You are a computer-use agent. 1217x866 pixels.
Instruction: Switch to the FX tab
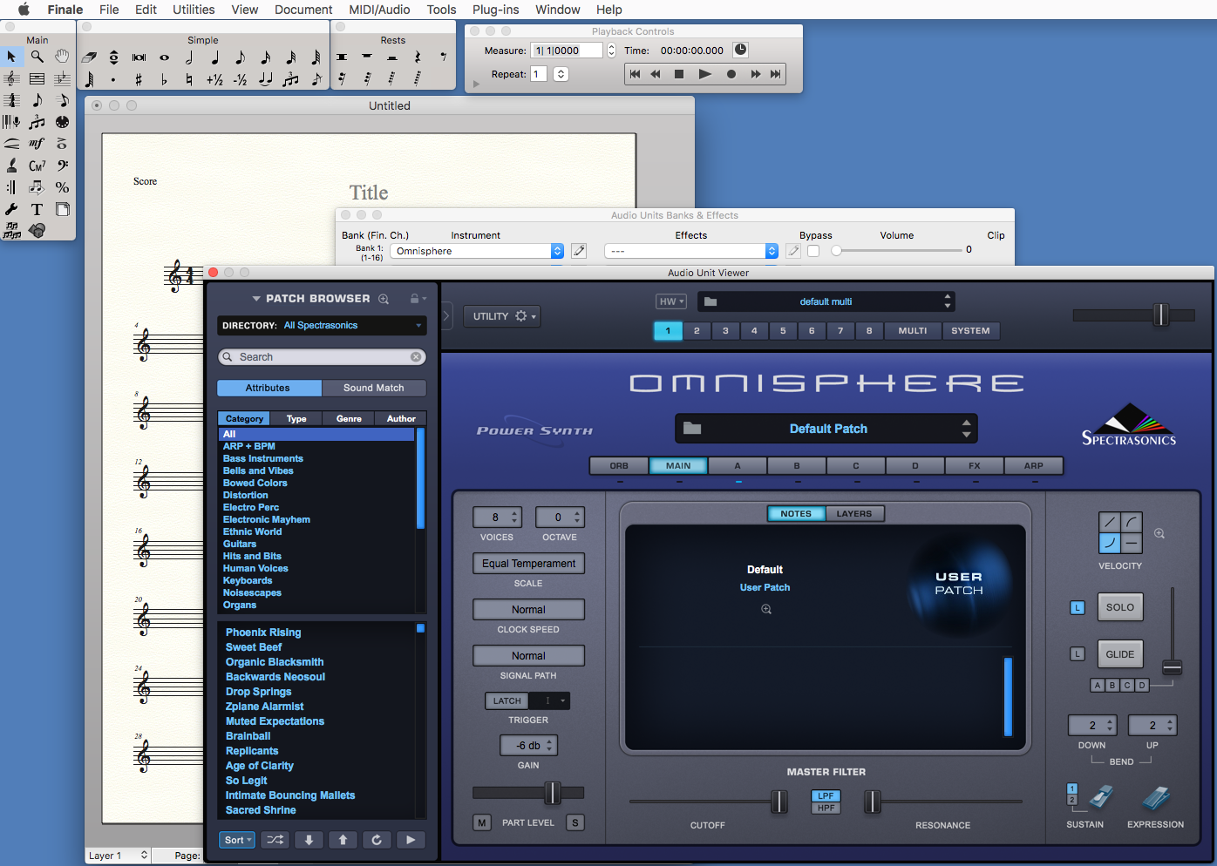974,466
